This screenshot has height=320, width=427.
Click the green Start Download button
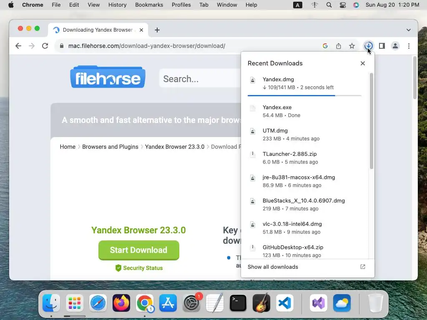point(138,250)
